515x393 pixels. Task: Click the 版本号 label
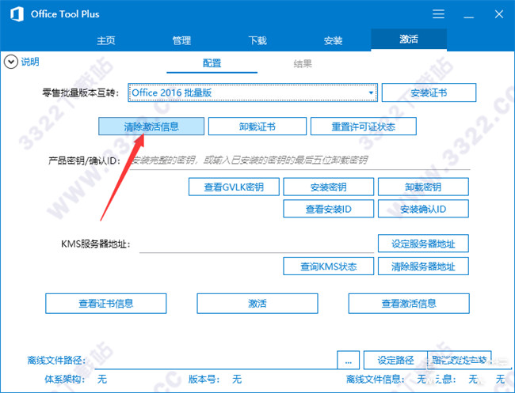204,380
